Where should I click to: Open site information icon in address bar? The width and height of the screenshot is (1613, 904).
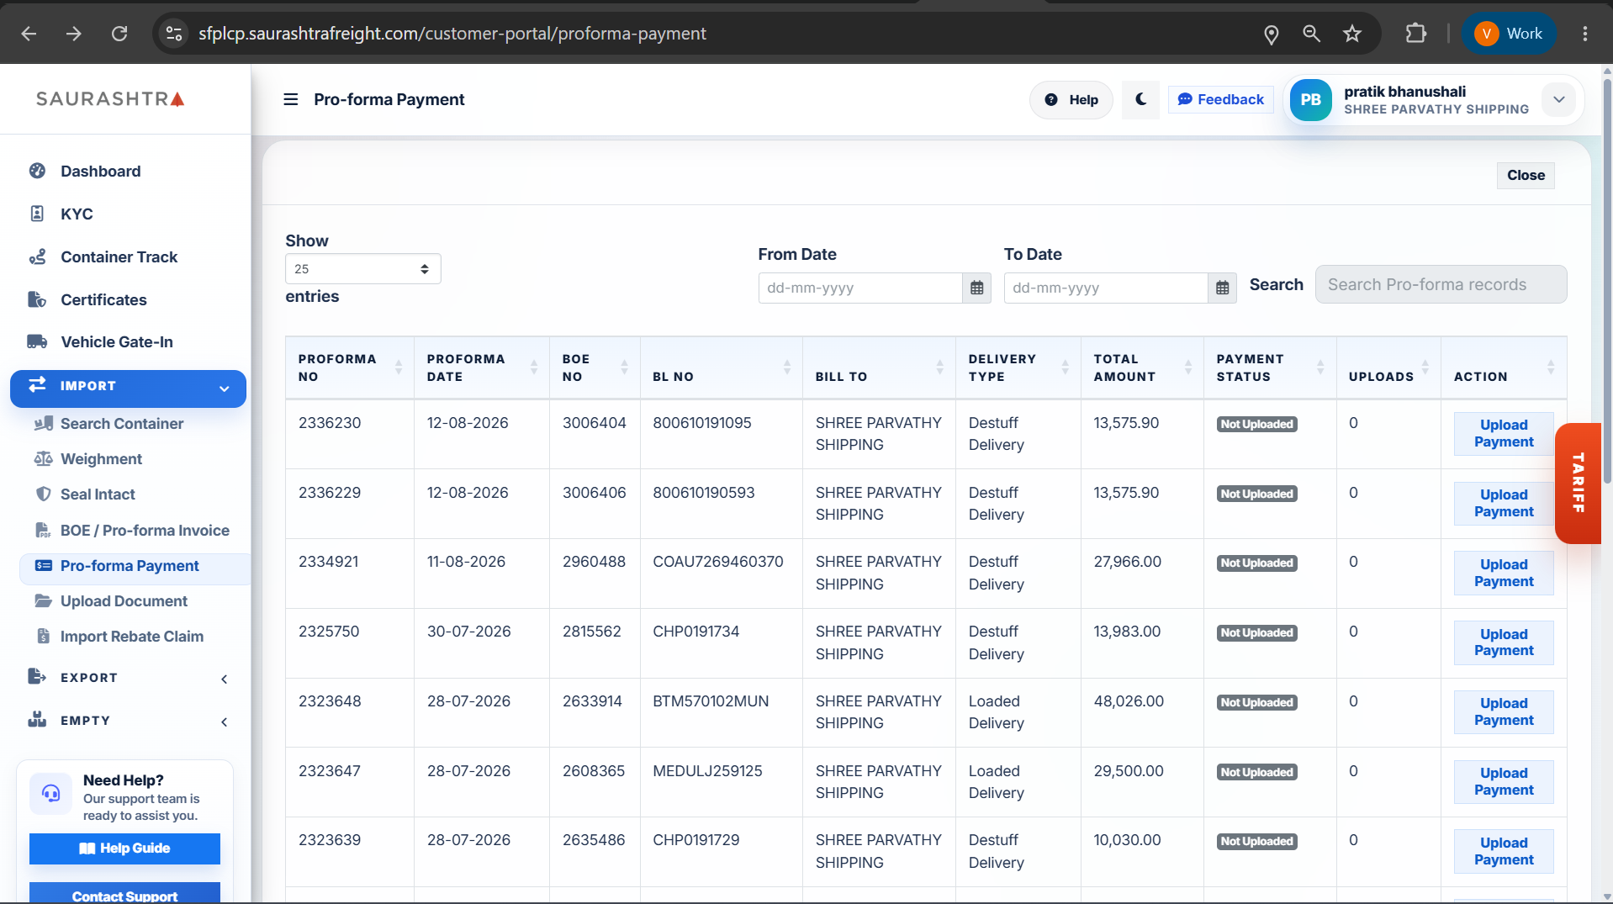tap(174, 34)
